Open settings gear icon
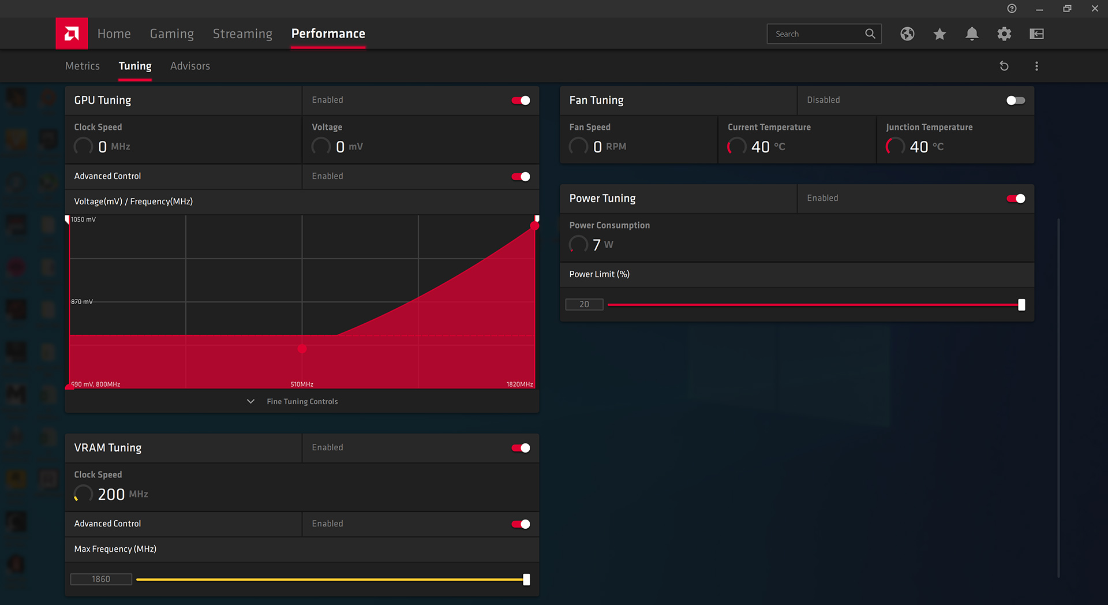Viewport: 1108px width, 605px height. click(1004, 34)
